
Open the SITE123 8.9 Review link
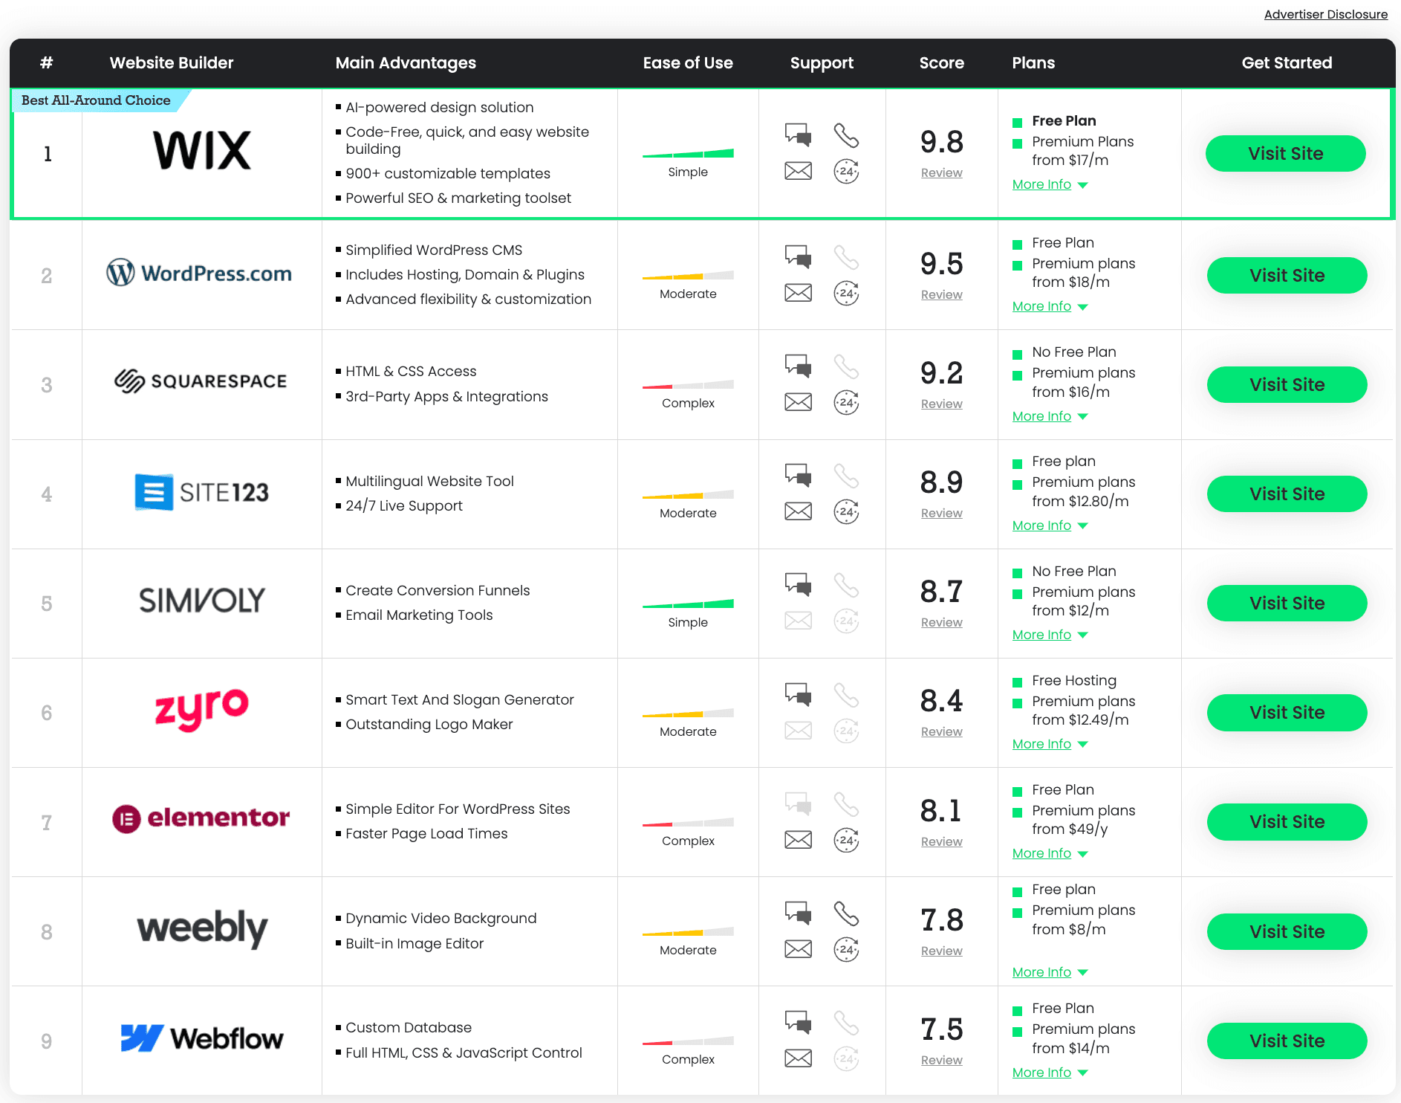coord(941,513)
